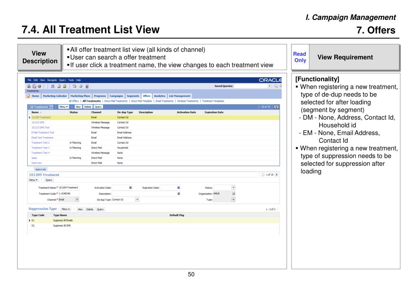Open Menu dropdown in All Treatments list

click(x=63, y=107)
